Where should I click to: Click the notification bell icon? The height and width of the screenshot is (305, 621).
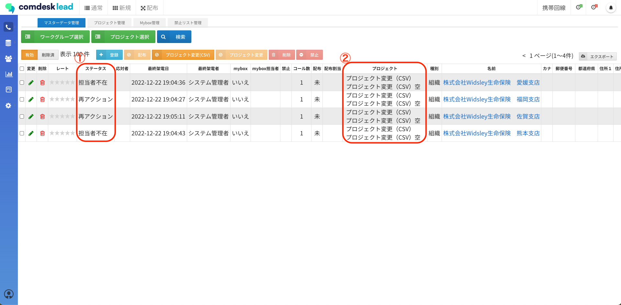[x=611, y=8]
